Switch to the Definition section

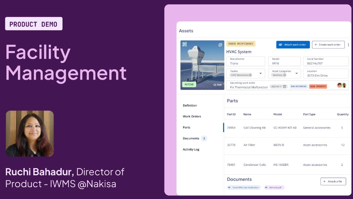(190, 106)
